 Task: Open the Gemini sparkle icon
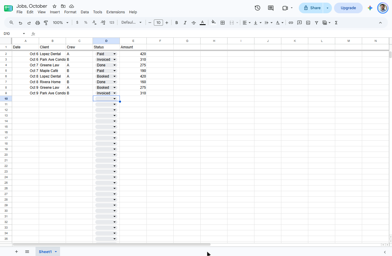[x=370, y=8]
